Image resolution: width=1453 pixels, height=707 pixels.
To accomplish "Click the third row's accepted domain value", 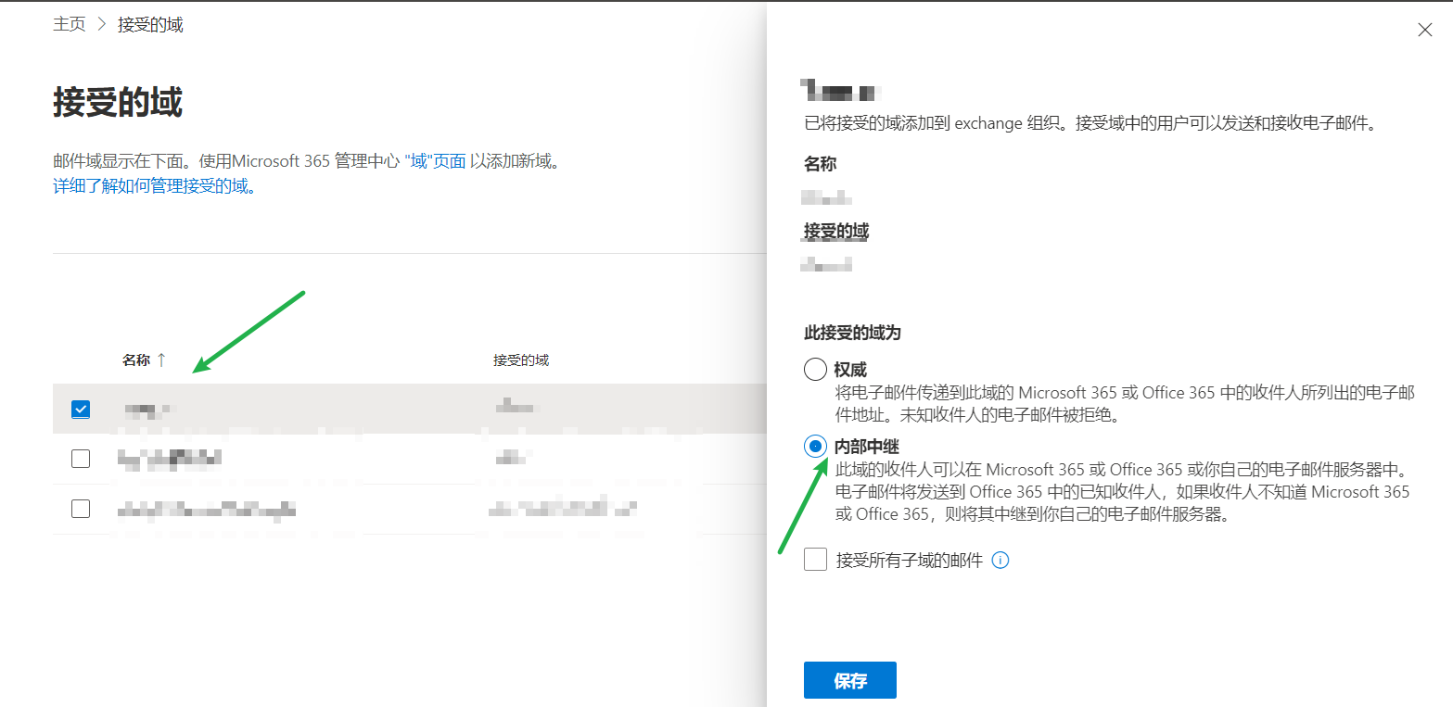I will [x=564, y=509].
